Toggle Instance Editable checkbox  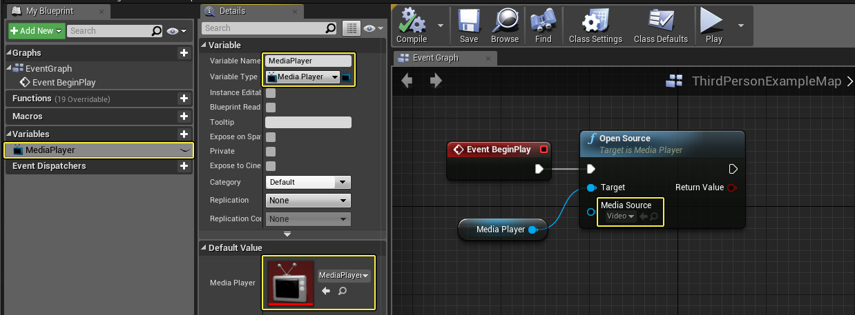(x=271, y=93)
